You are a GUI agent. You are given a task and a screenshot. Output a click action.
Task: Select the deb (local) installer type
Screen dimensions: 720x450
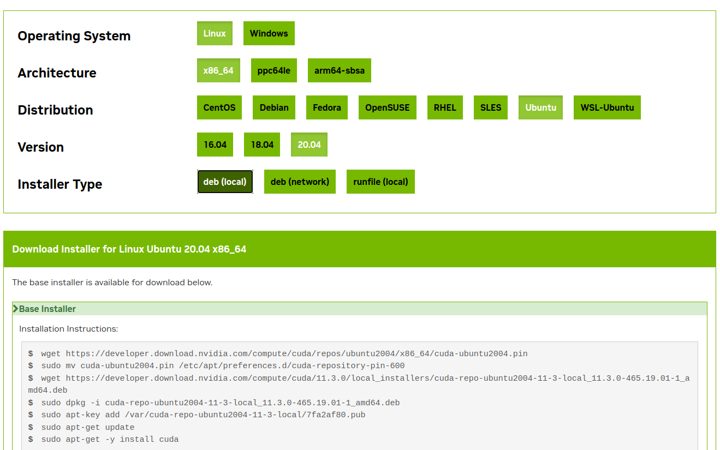(x=225, y=182)
